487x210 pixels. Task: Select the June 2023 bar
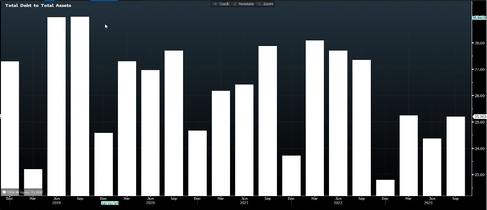coord(432,167)
